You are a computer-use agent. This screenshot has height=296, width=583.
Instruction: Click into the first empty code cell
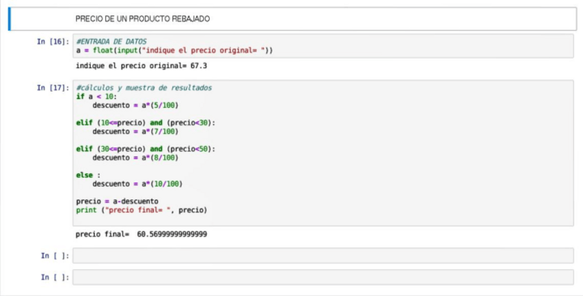coord(322,255)
